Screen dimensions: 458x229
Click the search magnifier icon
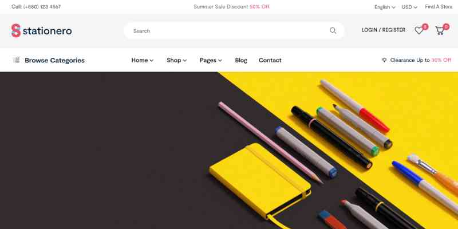(333, 30)
